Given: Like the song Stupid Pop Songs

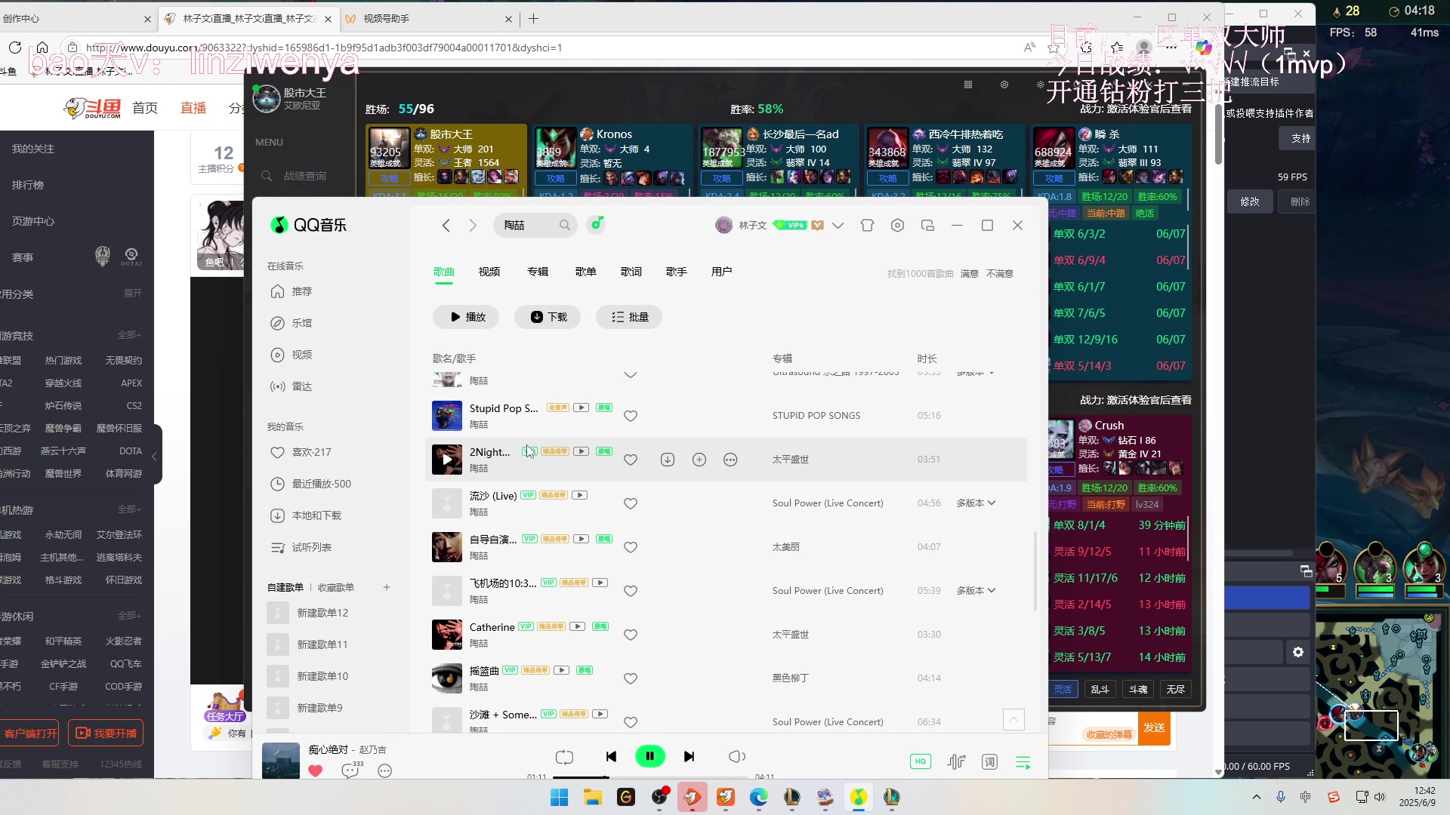Looking at the screenshot, I should pyautogui.click(x=631, y=416).
